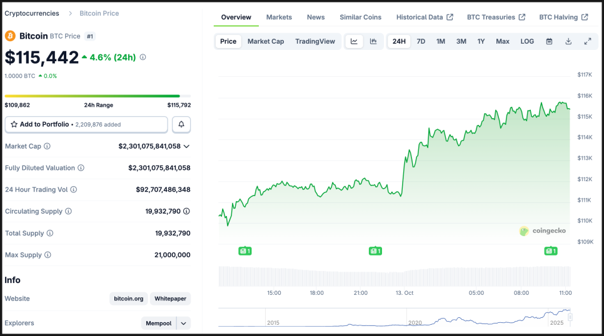Select the 7D time range
604x336 pixels.
(x=421, y=41)
